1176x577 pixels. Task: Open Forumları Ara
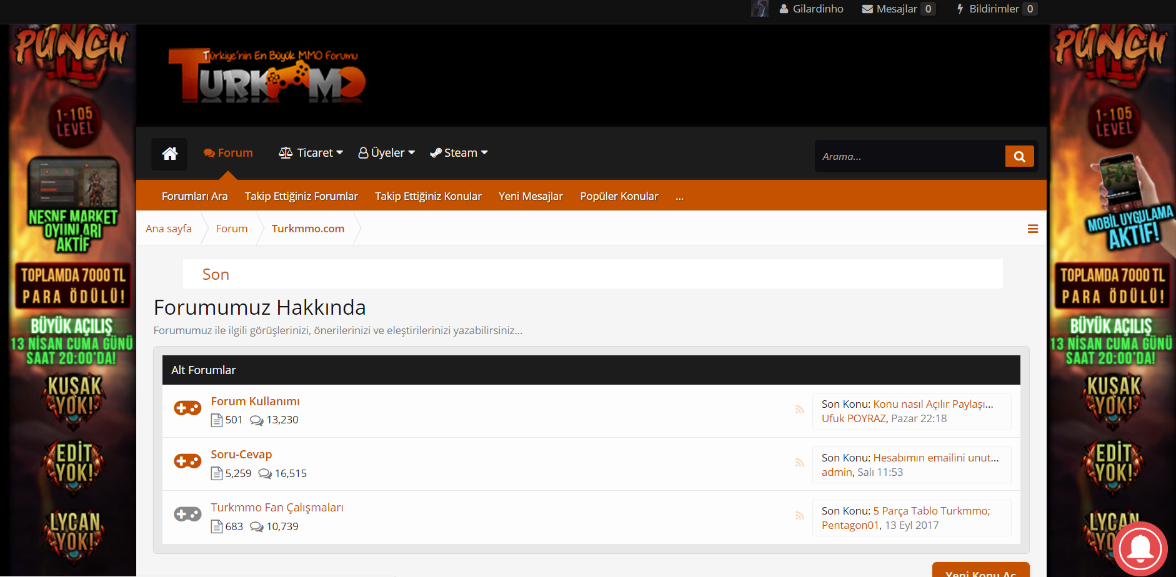click(194, 197)
